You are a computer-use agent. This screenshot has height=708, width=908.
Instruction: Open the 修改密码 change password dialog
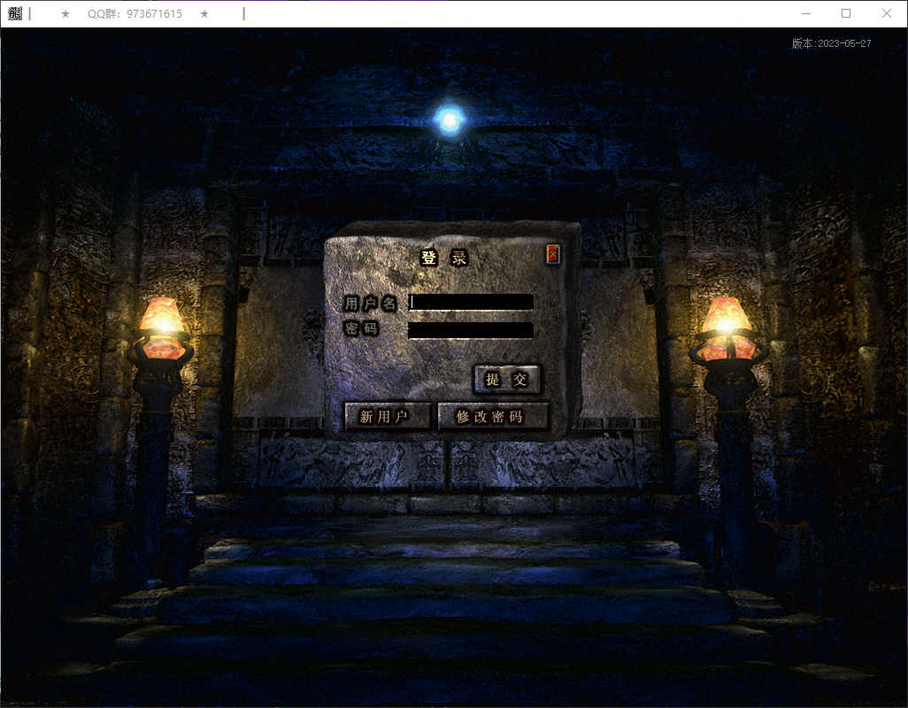(493, 416)
